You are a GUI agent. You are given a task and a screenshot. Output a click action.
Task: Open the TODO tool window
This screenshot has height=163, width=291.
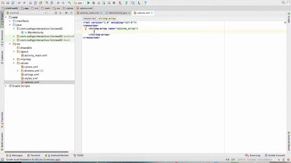(78, 155)
